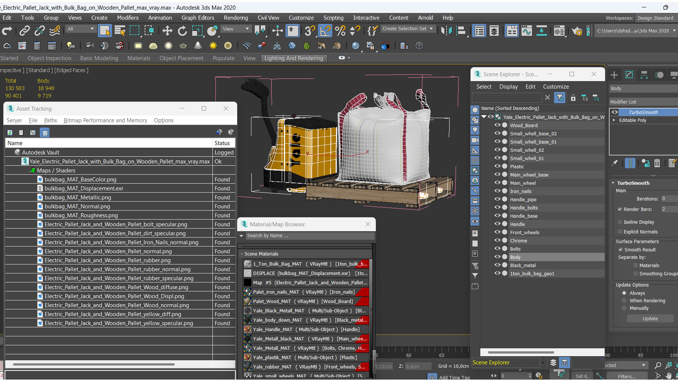Toggle Smooth Result checkbox
The height and width of the screenshot is (381, 678).
[621, 249]
